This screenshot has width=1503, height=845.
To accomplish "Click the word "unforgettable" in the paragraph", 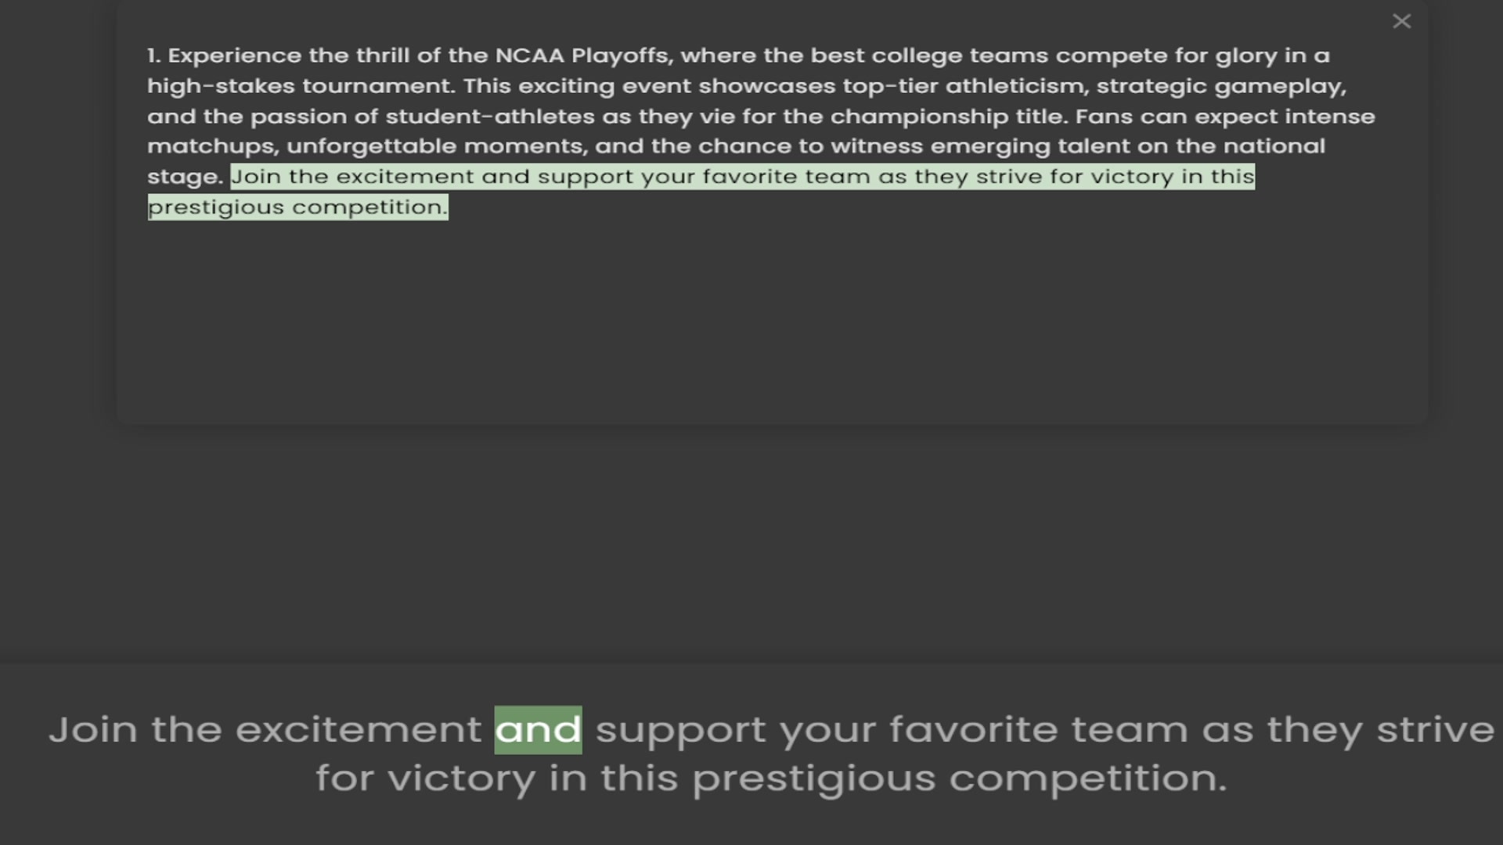I will [x=371, y=146].
